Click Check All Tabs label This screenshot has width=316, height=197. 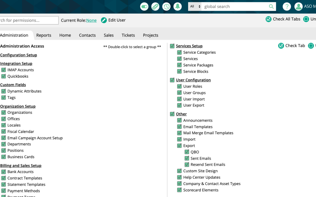(x=286, y=19)
